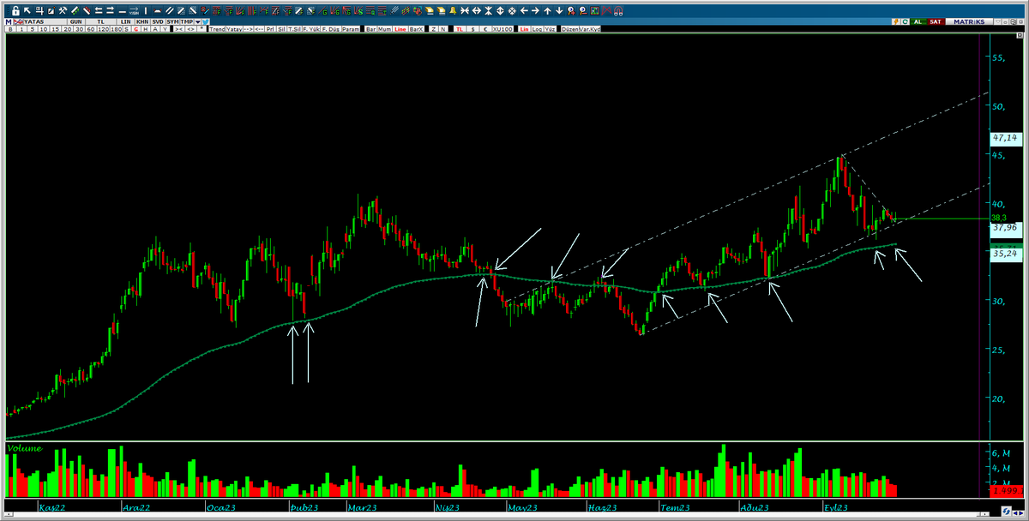Click the left arrow navigation icon
Image resolution: width=1029 pixels, height=521 pixels.
pos(524,11)
